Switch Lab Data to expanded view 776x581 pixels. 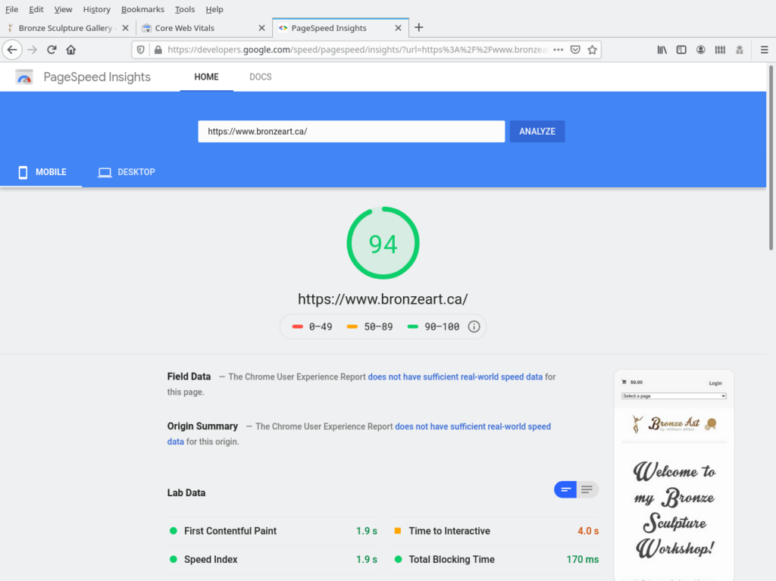(x=587, y=489)
